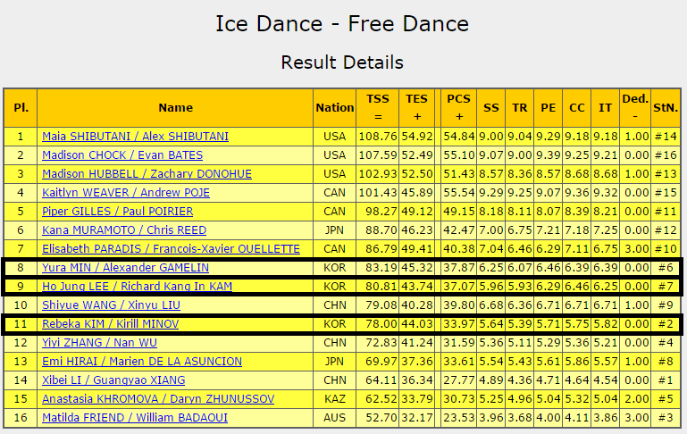Open Madison CHOCK / Evan BATES link
Image resolution: width=687 pixels, height=434 pixels.
(x=122, y=155)
